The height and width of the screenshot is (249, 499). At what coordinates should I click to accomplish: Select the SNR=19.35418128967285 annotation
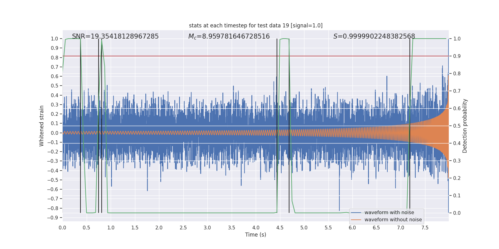115,36
